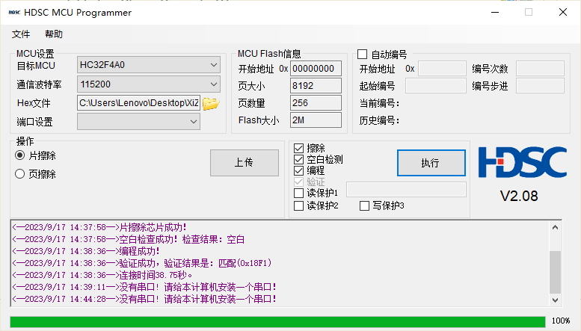Screen dimensions: 581x331
Task: Open the Hex file browse folder icon
Action: pyautogui.click(x=211, y=103)
